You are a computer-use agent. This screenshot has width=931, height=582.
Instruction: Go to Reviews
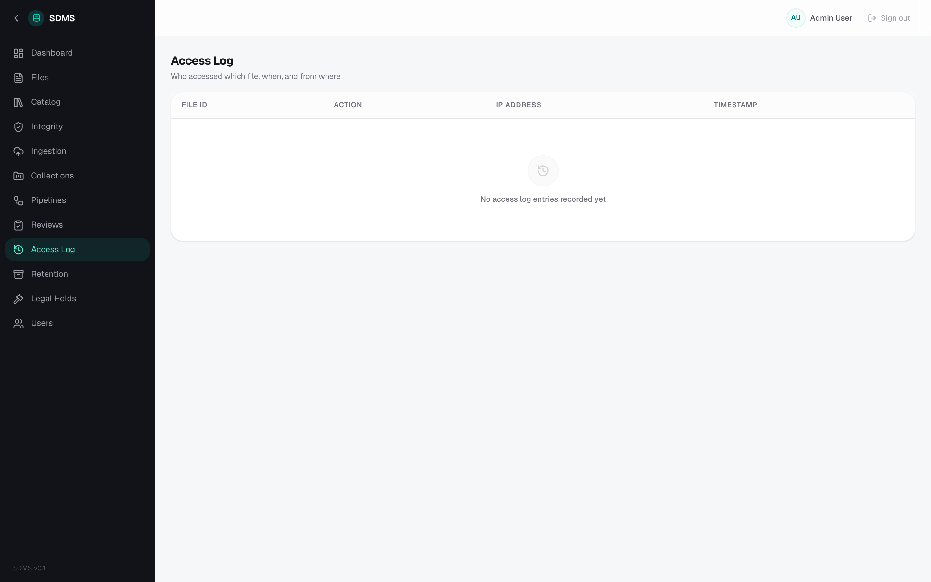[x=77, y=225]
